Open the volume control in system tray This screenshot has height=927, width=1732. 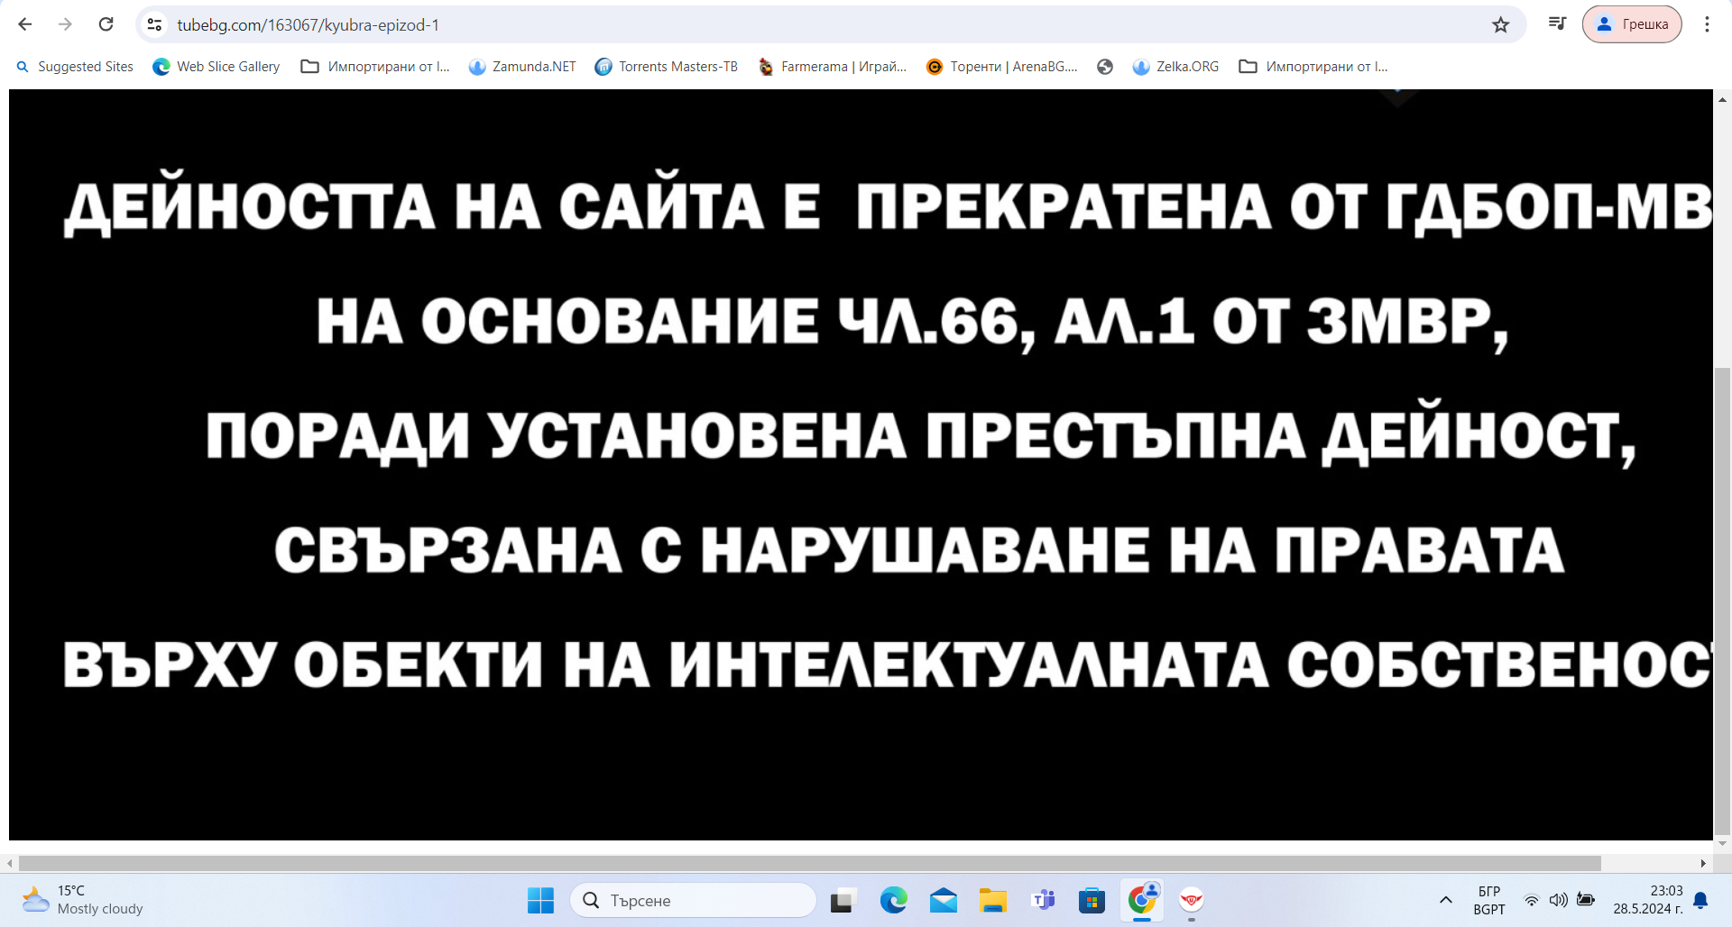1558,900
